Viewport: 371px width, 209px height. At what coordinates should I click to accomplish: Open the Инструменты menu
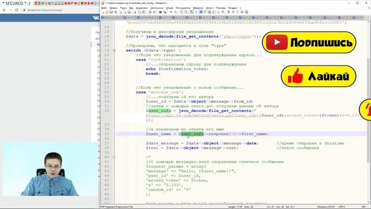[x=183, y=8]
